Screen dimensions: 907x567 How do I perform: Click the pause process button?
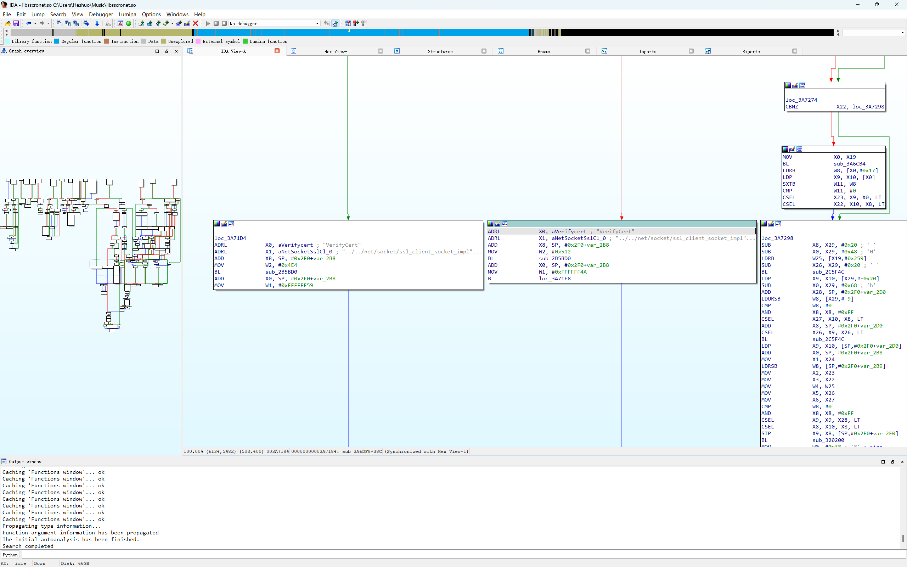(x=216, y=23)
